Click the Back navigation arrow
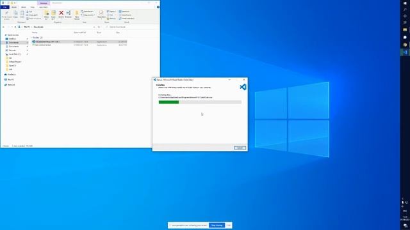 pos(4,27)
